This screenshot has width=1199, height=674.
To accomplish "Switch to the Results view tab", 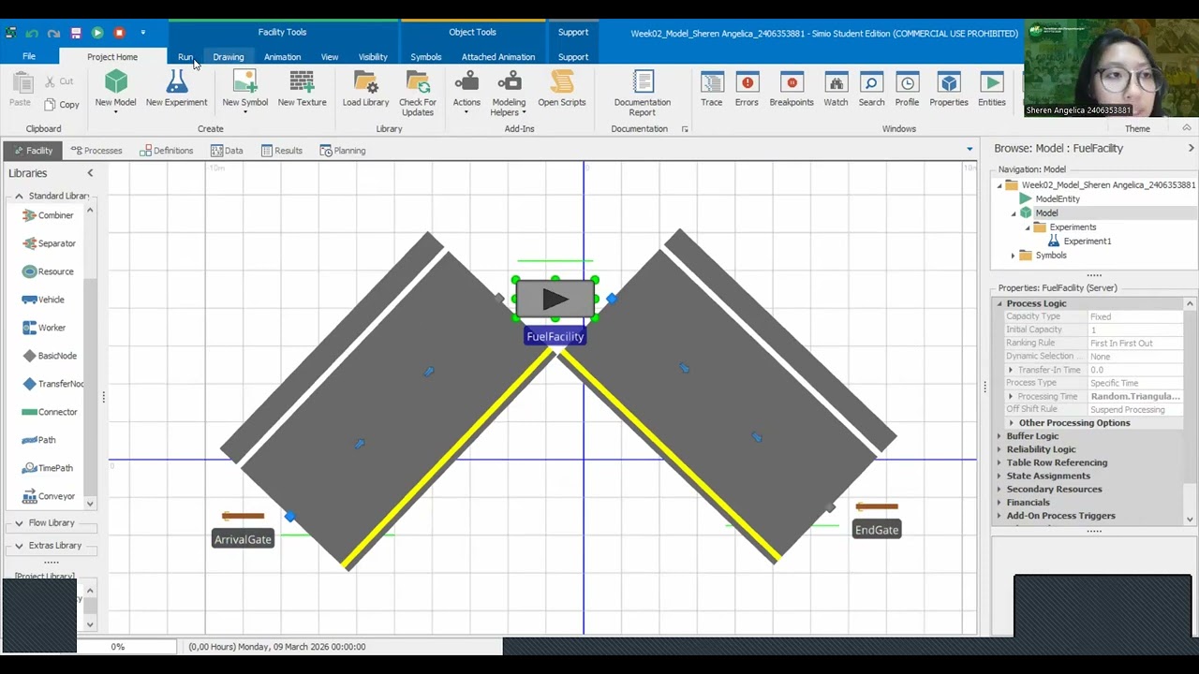I will coord(282,151).
